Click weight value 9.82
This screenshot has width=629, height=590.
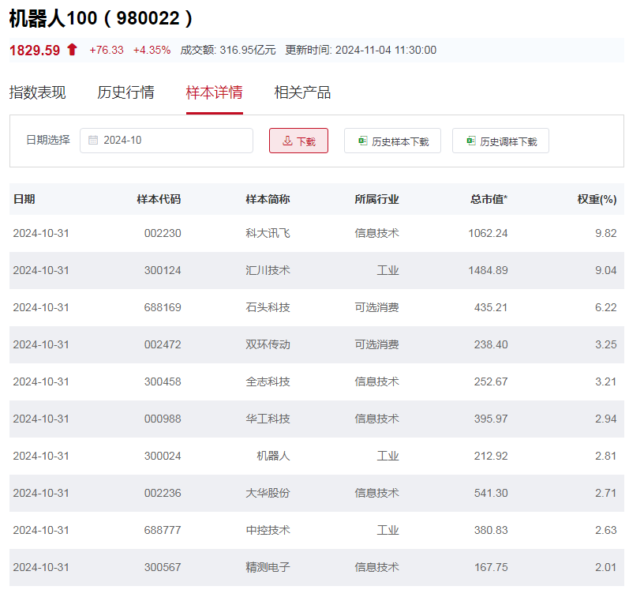coord(606,233)
